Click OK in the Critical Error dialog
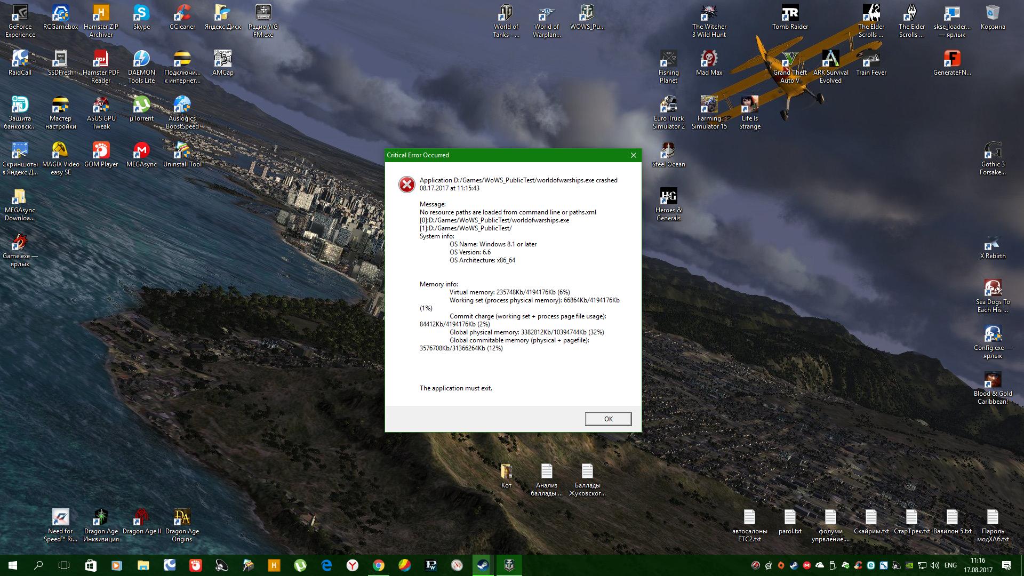 coord(608,419)
